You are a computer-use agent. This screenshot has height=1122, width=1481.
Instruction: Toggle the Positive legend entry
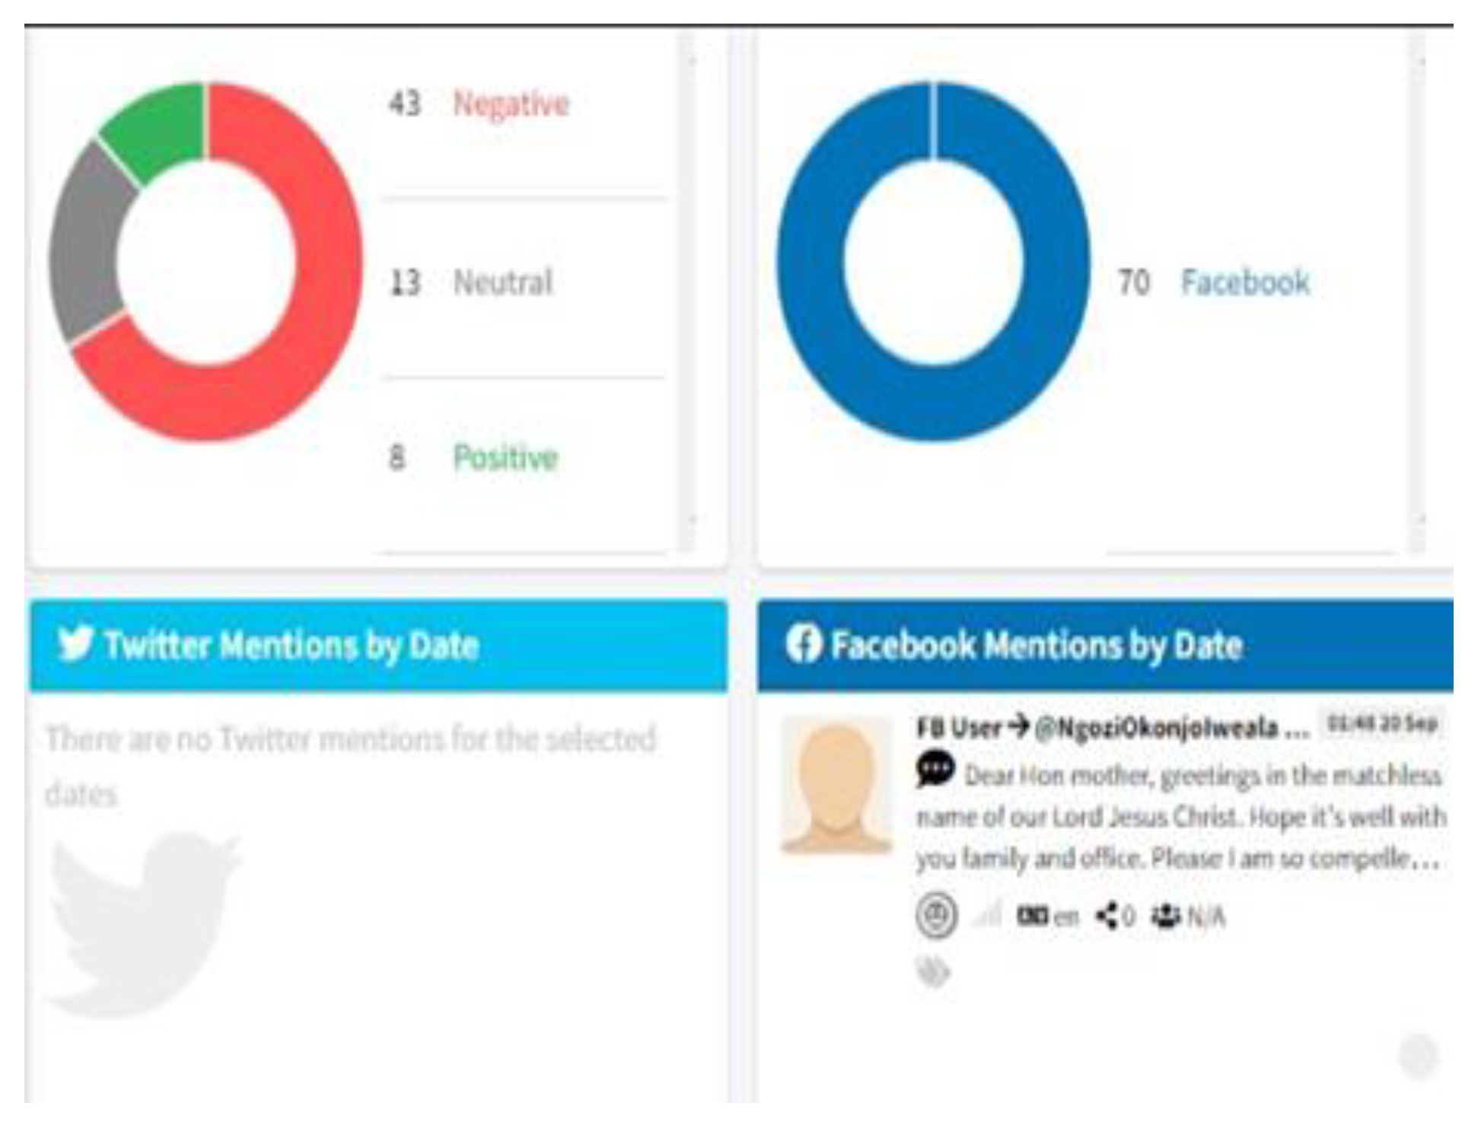(x=505, y=457)
